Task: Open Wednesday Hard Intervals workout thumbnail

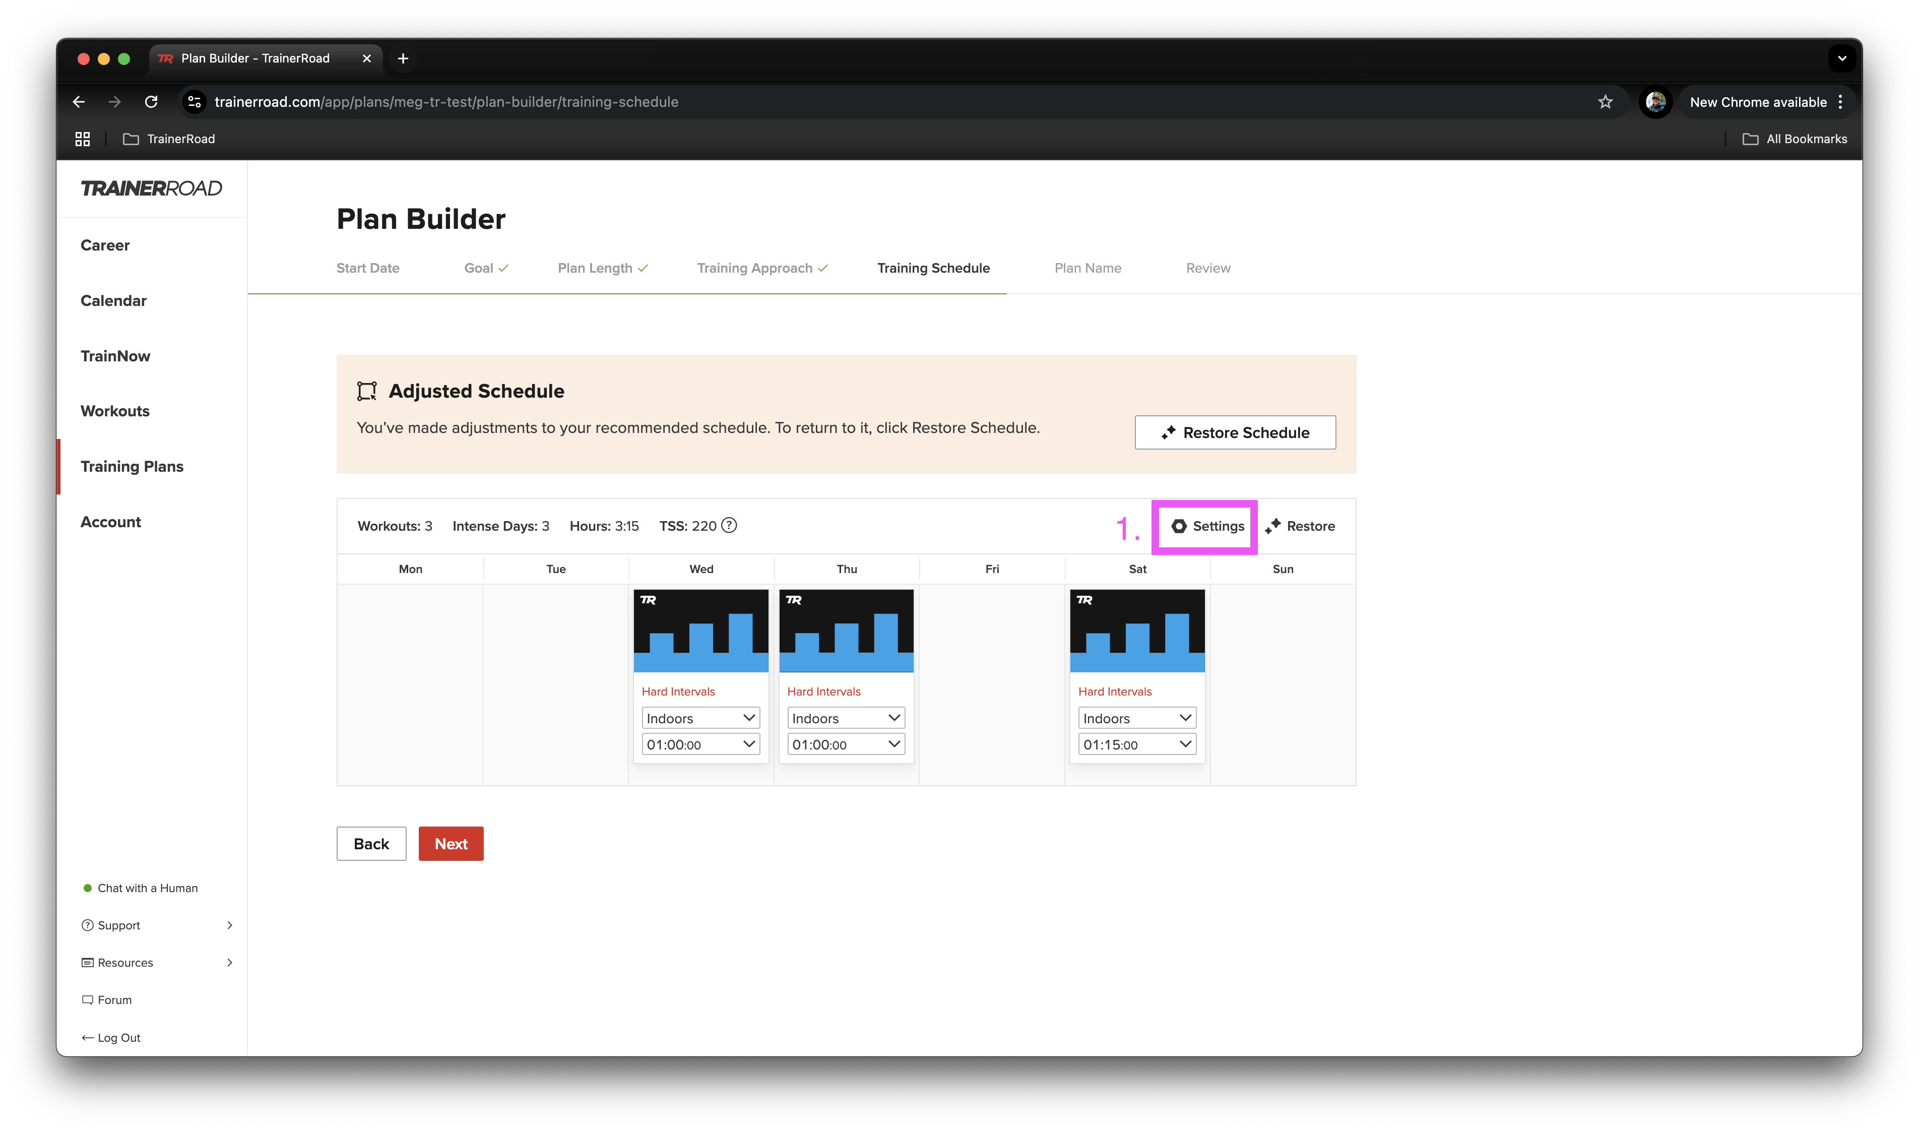Action: pyautogui.click(x=701, y=631)
